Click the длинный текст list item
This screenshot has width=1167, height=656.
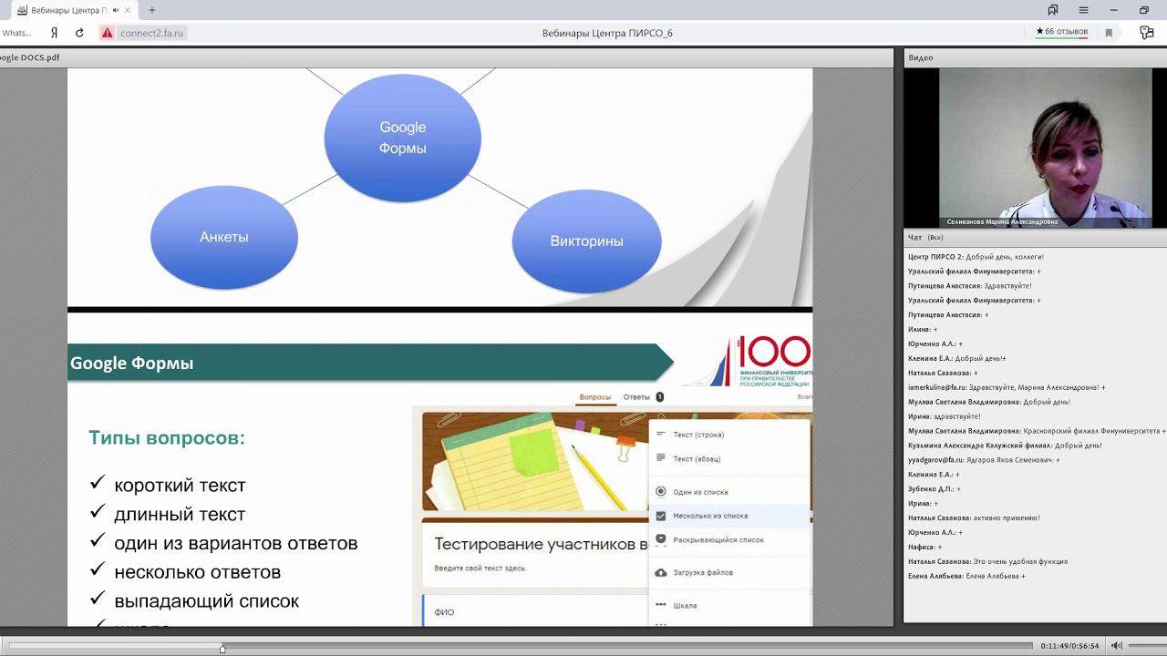(180, 515)
